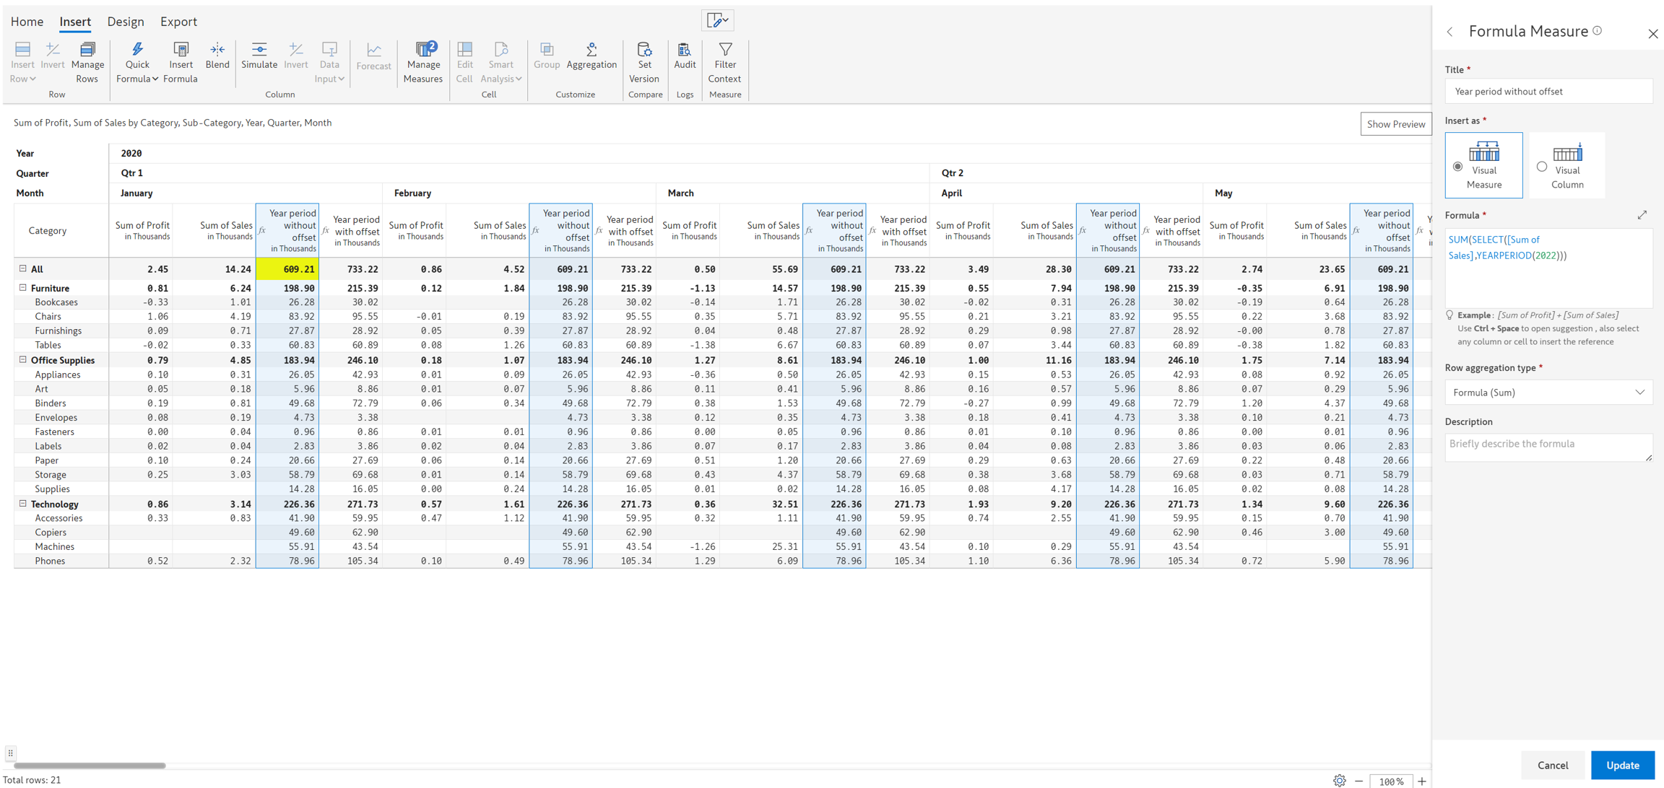This screenshot has width=1664, height=788.
Task: Click the Update button
Action: (x=1622, y=765)
